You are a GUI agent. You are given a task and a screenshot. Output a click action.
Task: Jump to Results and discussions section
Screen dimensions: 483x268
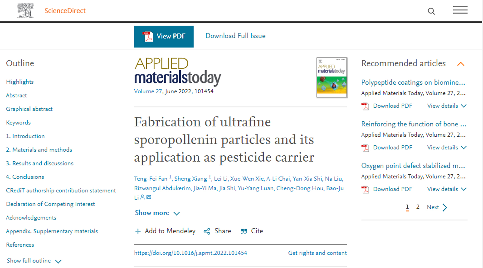click(40, 163)
